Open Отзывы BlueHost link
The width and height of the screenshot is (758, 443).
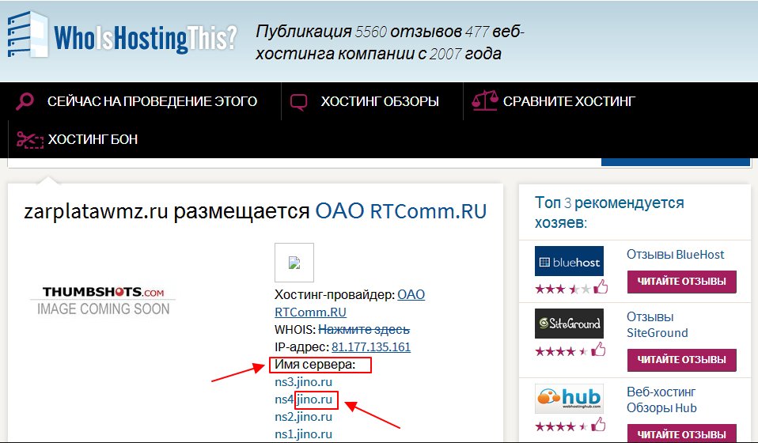(676, 255)
